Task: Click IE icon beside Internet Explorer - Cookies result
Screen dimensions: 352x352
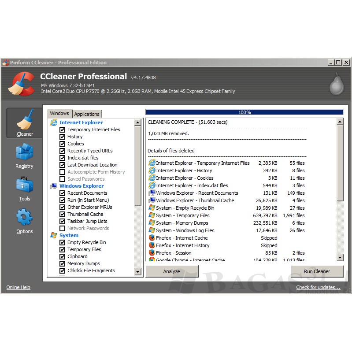Action: tap(152, 178)
